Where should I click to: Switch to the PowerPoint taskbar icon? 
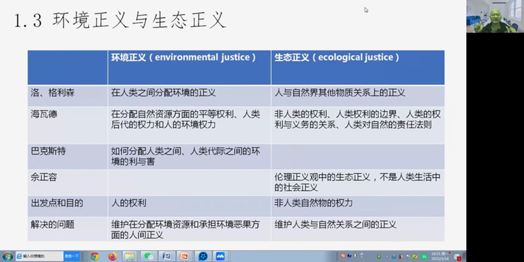184,256
